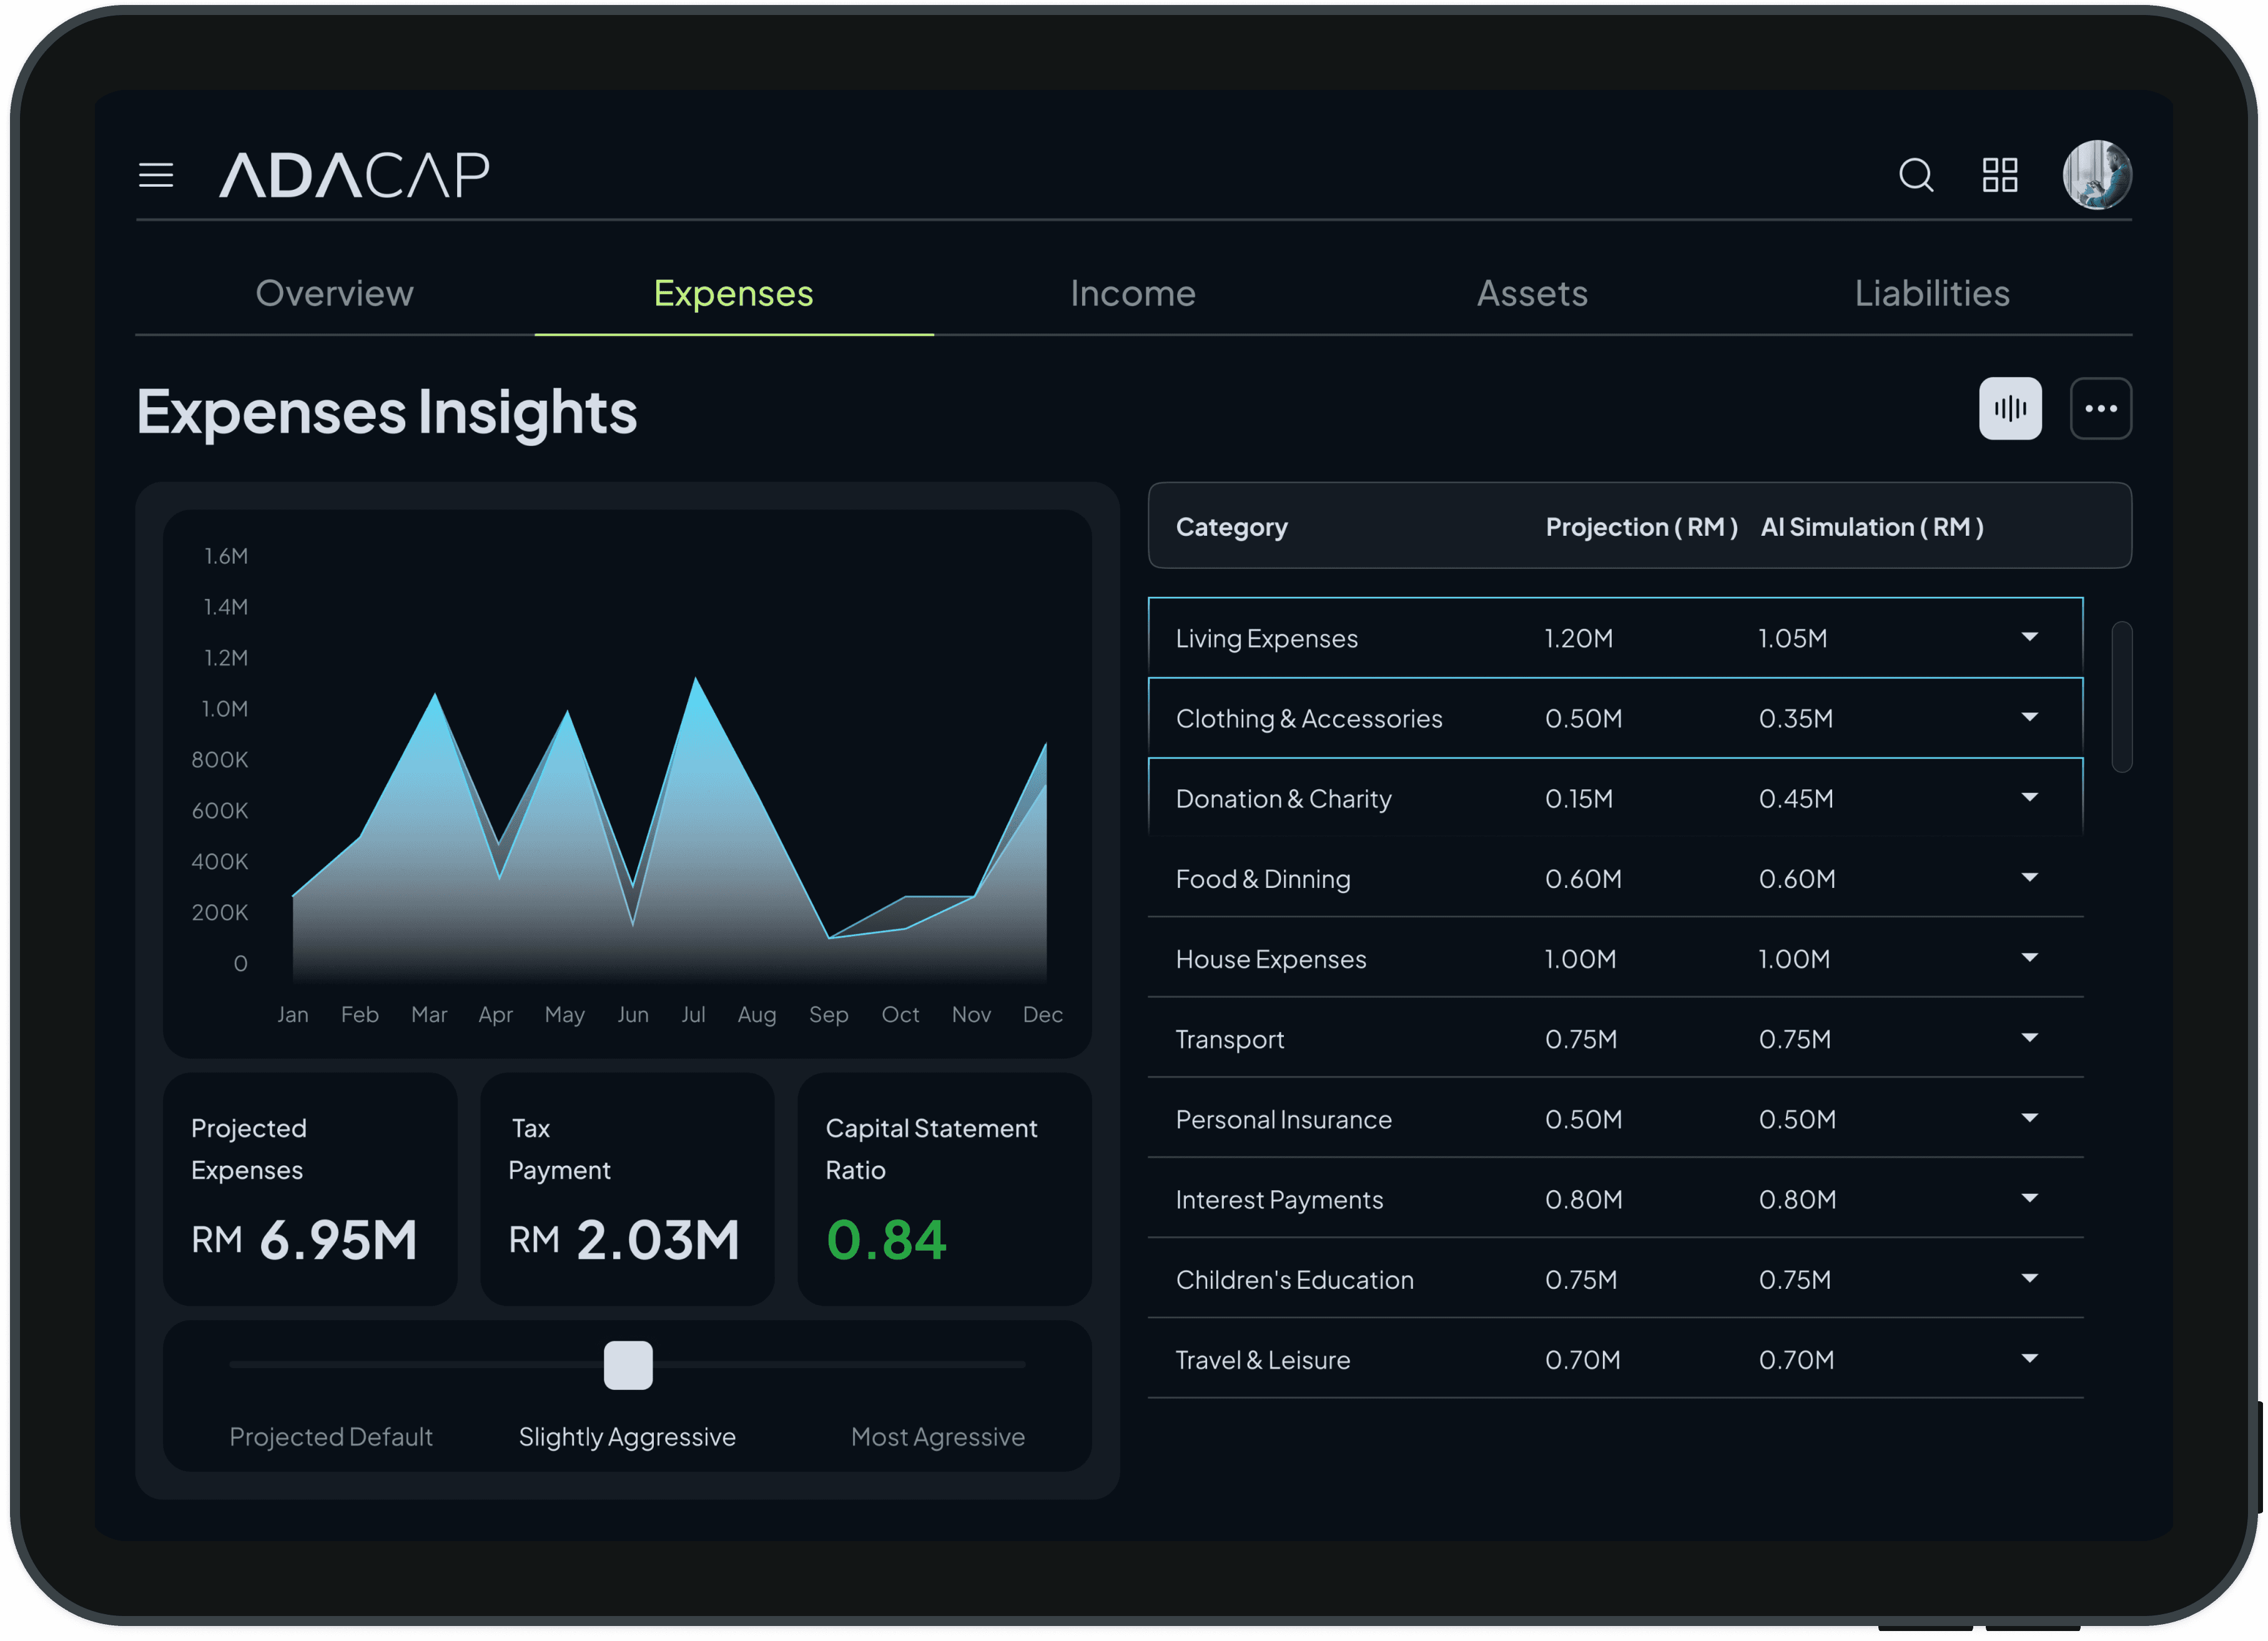This screenshot has width=2268, height=1641.
Task: Expand the Donation & Charity row arrow
Action: click(x=2029, y=797)
